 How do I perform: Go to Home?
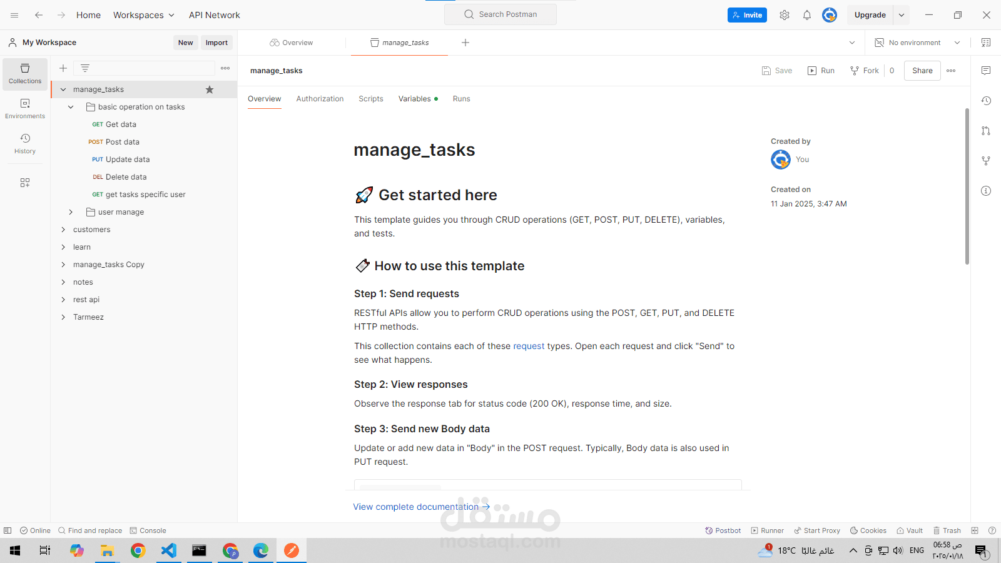(88, 15)
